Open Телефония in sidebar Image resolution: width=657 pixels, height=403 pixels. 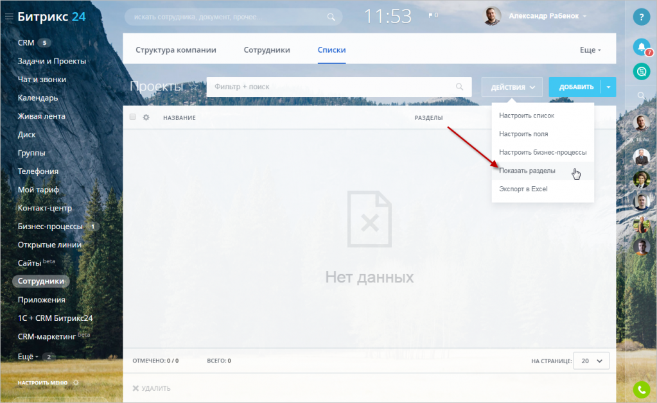pos(38,171)
